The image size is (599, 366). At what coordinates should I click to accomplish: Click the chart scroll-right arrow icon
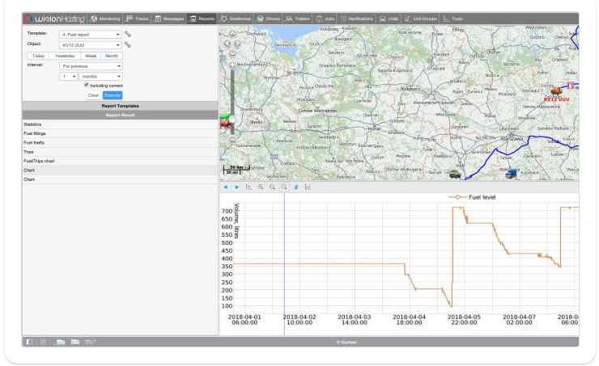(236, 187)
